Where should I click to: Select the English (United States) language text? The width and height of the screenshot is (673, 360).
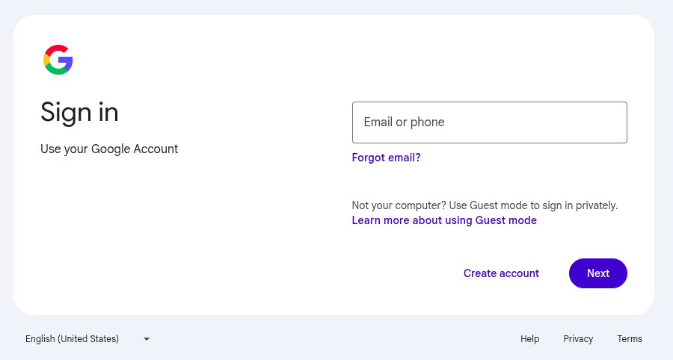coord(72,339)
